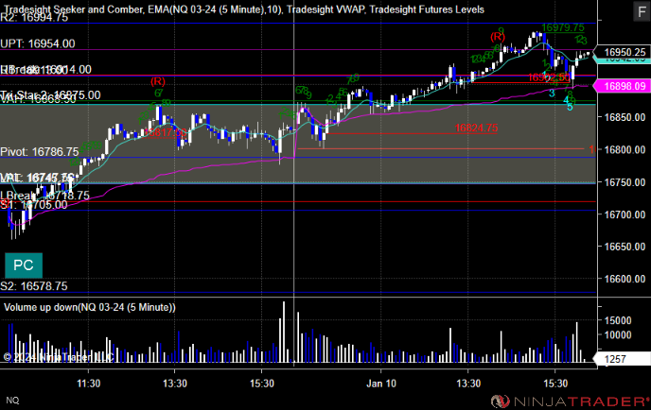Click 16800.00 on the price axis

[625, 149]
